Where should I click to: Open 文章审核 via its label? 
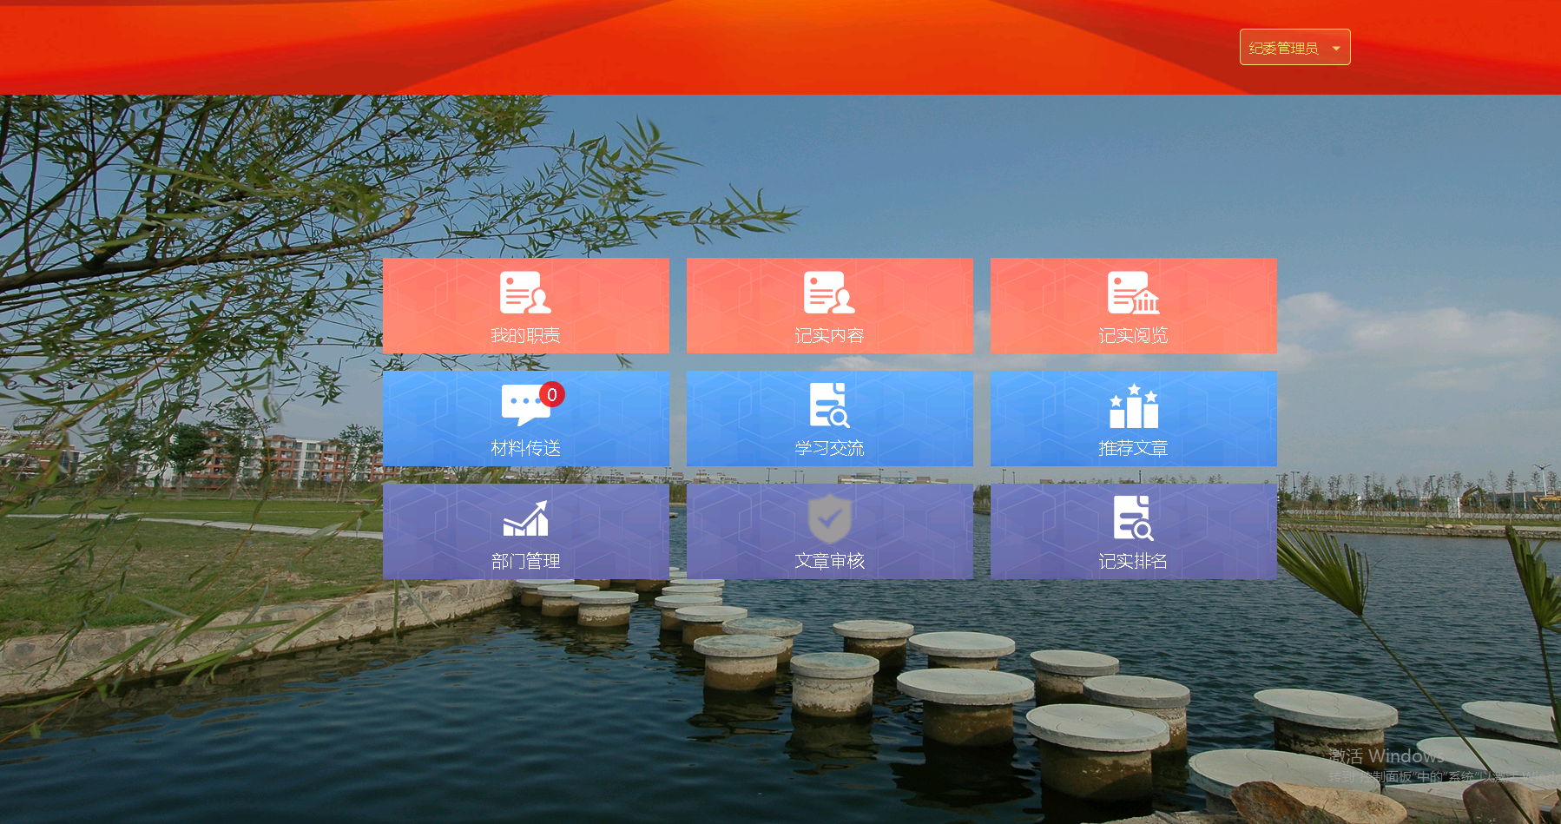[x=829, y=562]
